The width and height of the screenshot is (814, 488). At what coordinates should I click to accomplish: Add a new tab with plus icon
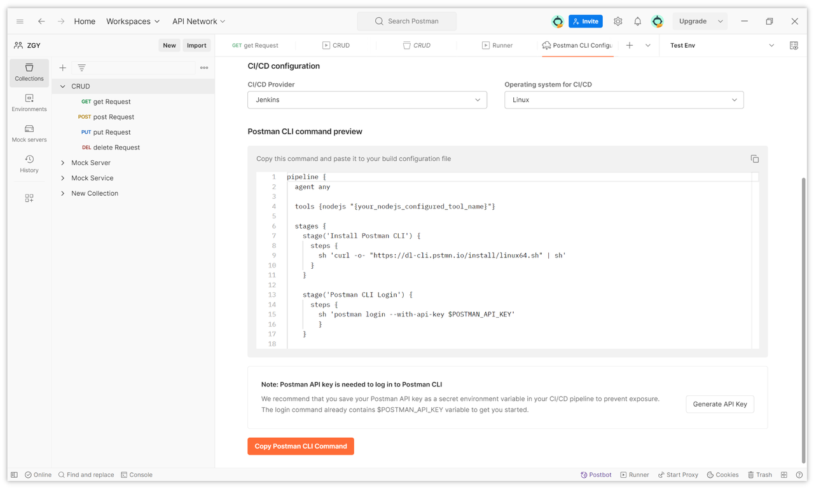630,46
